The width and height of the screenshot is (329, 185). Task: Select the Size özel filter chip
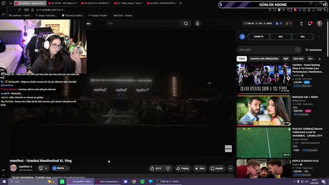click(x=298, y=59)
